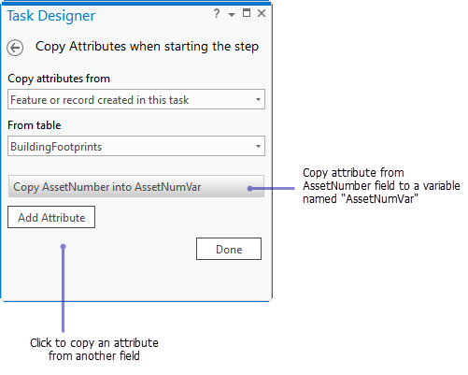Open help with the question mark icon
This screenshot has width=468, height=375.
coord(217,13)
